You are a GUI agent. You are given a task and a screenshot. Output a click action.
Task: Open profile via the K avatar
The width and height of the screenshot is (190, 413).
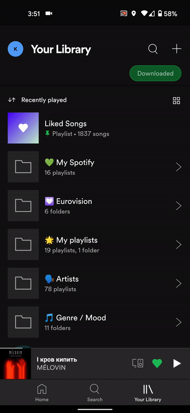[x=16, y=49]
